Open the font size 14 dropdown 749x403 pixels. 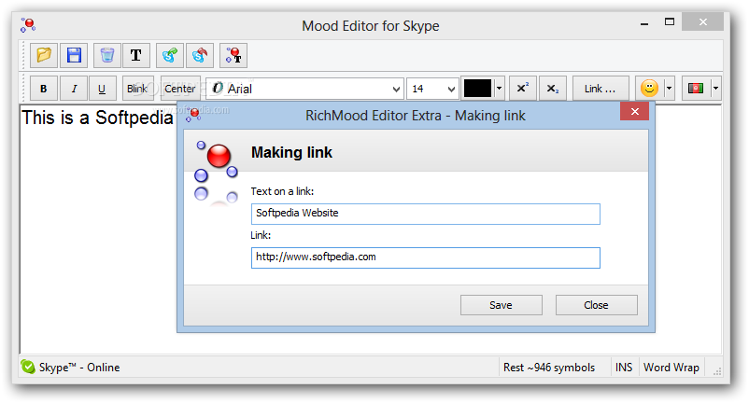click(451, 90)
